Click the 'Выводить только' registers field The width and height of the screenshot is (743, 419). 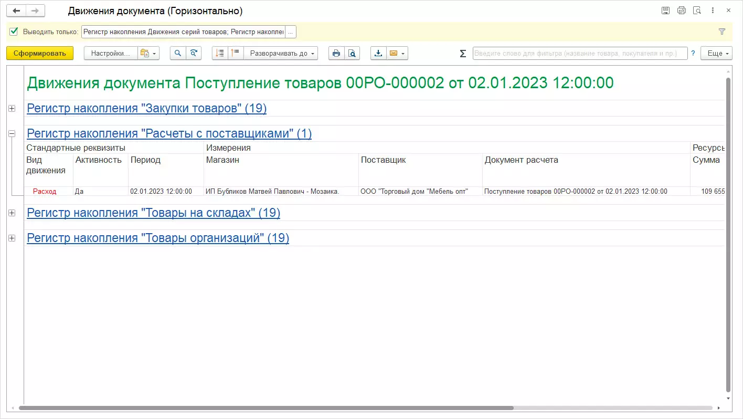(183, 32)
